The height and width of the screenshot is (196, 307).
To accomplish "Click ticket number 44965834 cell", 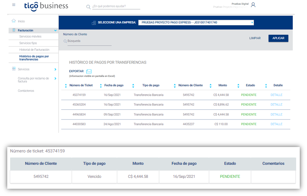I will [79, 114].
